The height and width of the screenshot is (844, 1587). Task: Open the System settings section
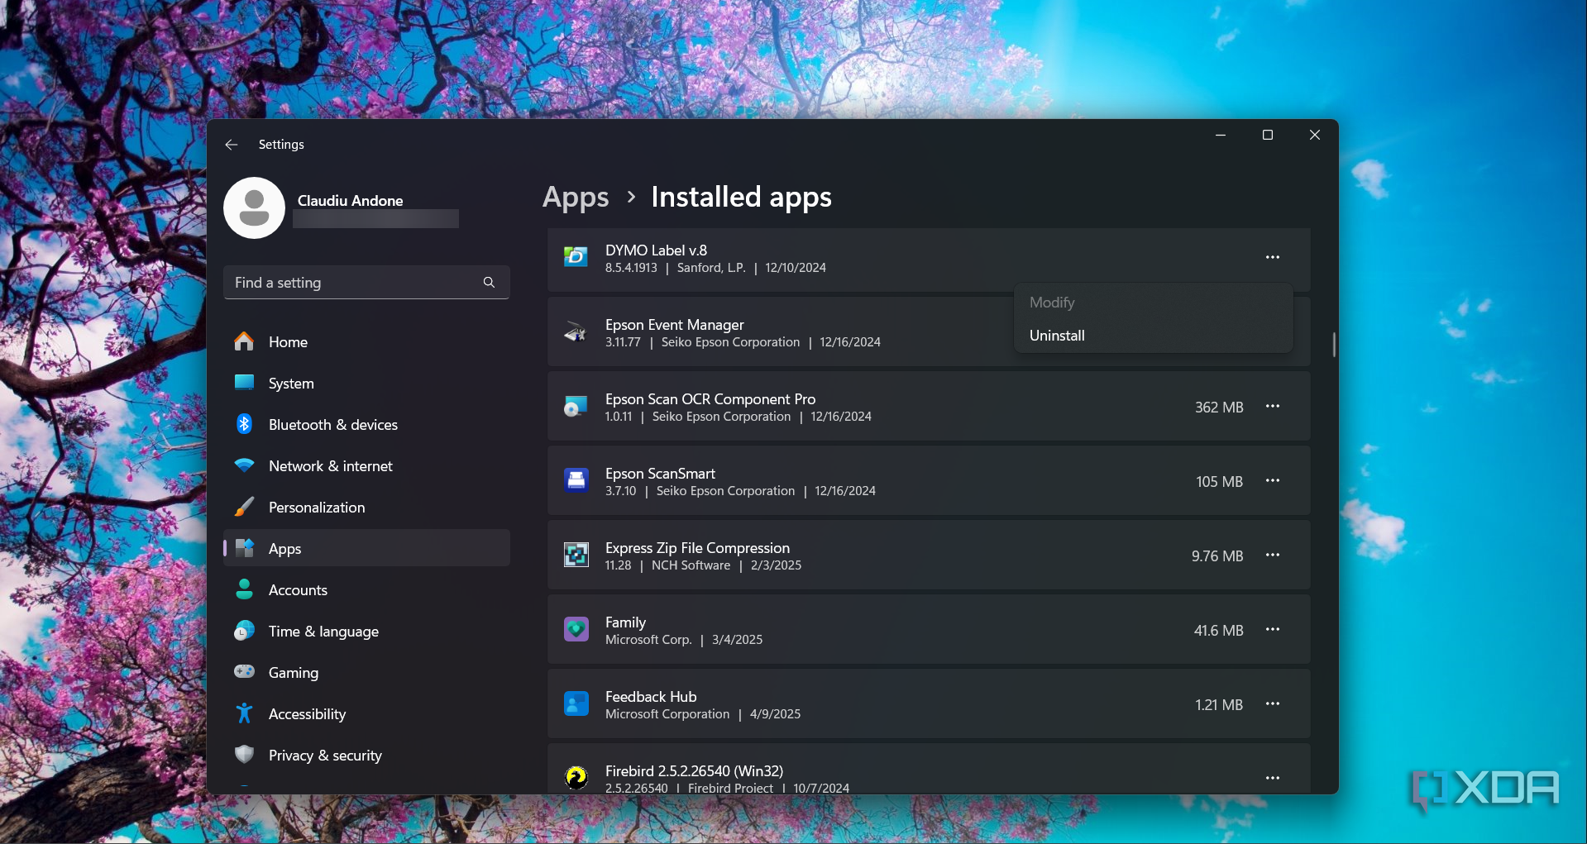pyautogui.click(x=366, y=384)
